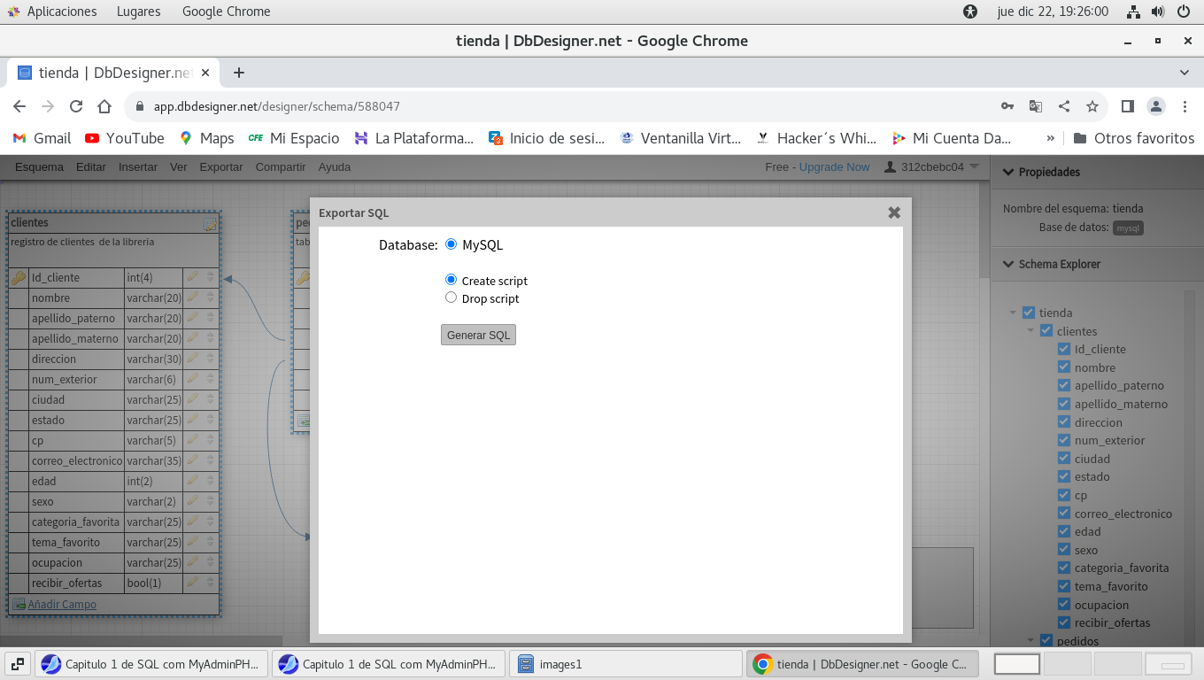Viewport: 1204px width, 680px height.
Task: Click the Añadir Campo link in clientes
Action: point(61,605)
